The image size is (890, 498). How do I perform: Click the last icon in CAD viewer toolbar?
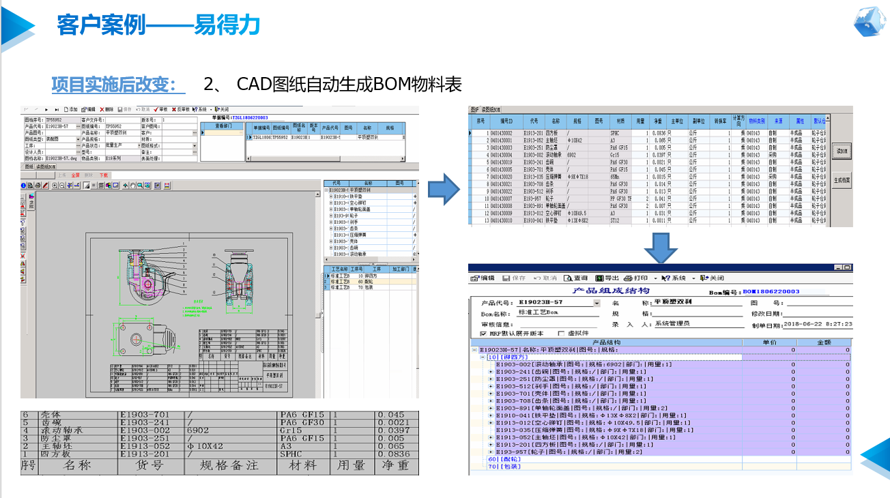(167, 186)
